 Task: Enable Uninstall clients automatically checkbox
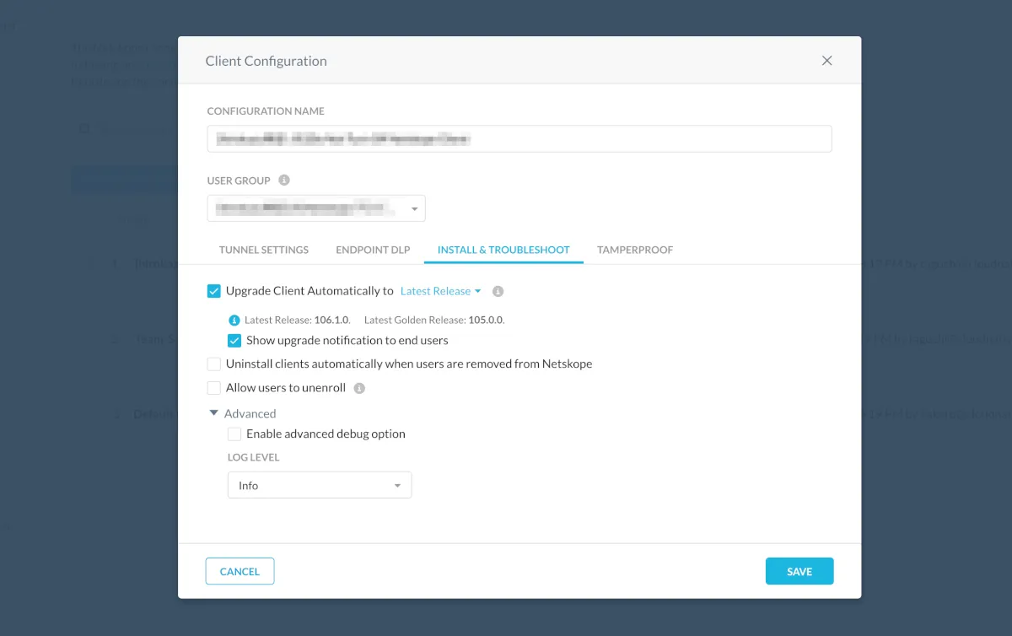point(214,364)
